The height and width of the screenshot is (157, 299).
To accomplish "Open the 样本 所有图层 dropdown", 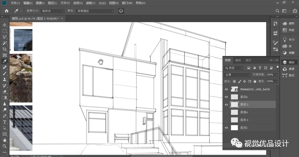I will tap(95, 11).
